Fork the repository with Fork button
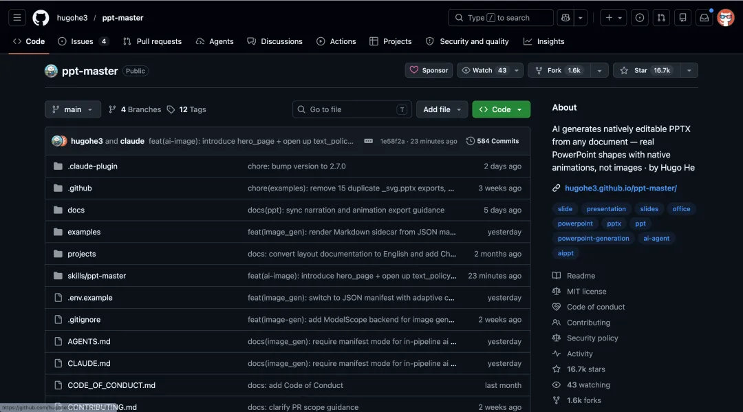The image size is (743, 412). coord(559,71)
